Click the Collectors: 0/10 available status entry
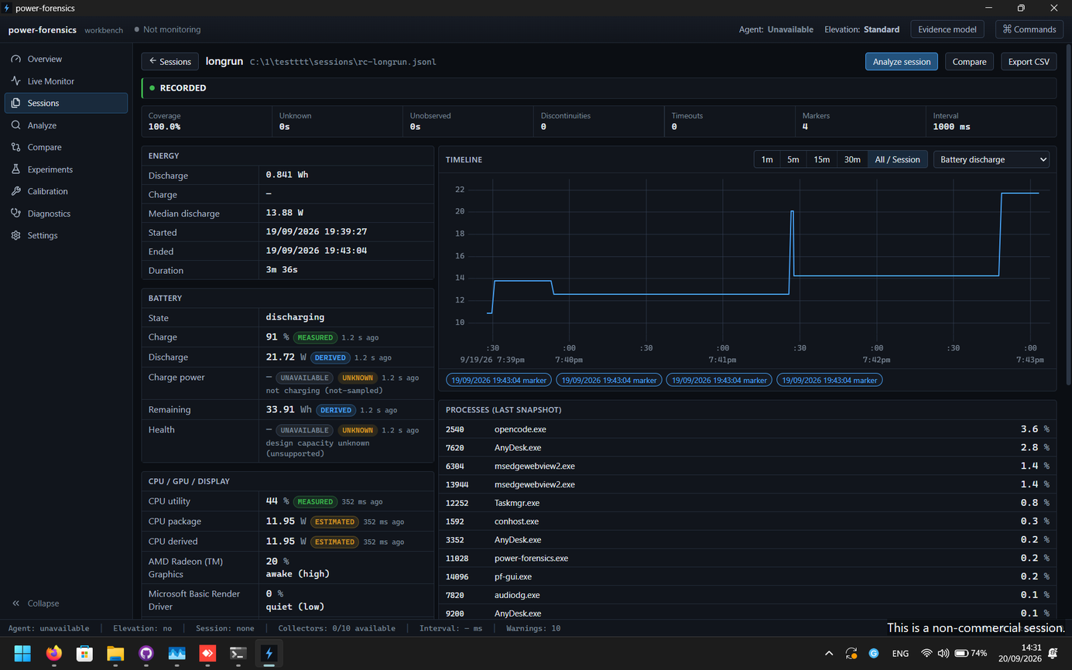This screenshot has width=1072, height=670. [337, 628]
